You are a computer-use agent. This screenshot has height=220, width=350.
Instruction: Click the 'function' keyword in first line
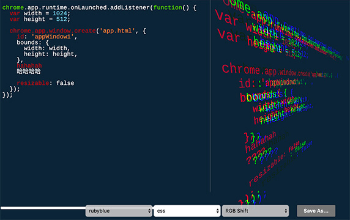168,7
